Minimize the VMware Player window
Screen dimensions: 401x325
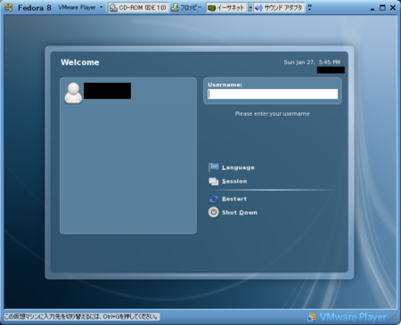pos(372,9)
